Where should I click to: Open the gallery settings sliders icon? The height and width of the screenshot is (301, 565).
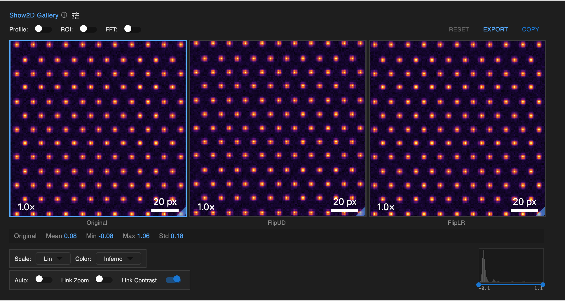76,15
